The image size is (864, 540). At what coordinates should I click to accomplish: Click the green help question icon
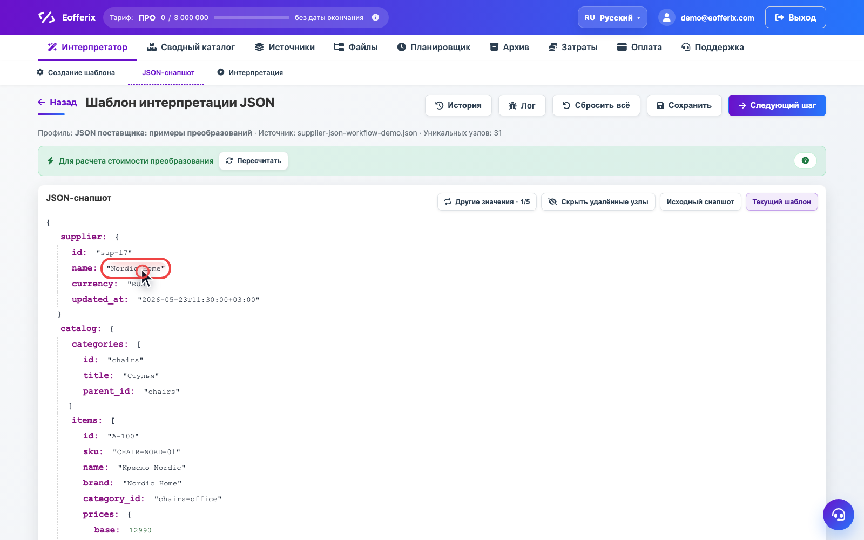tap(805, 160)
